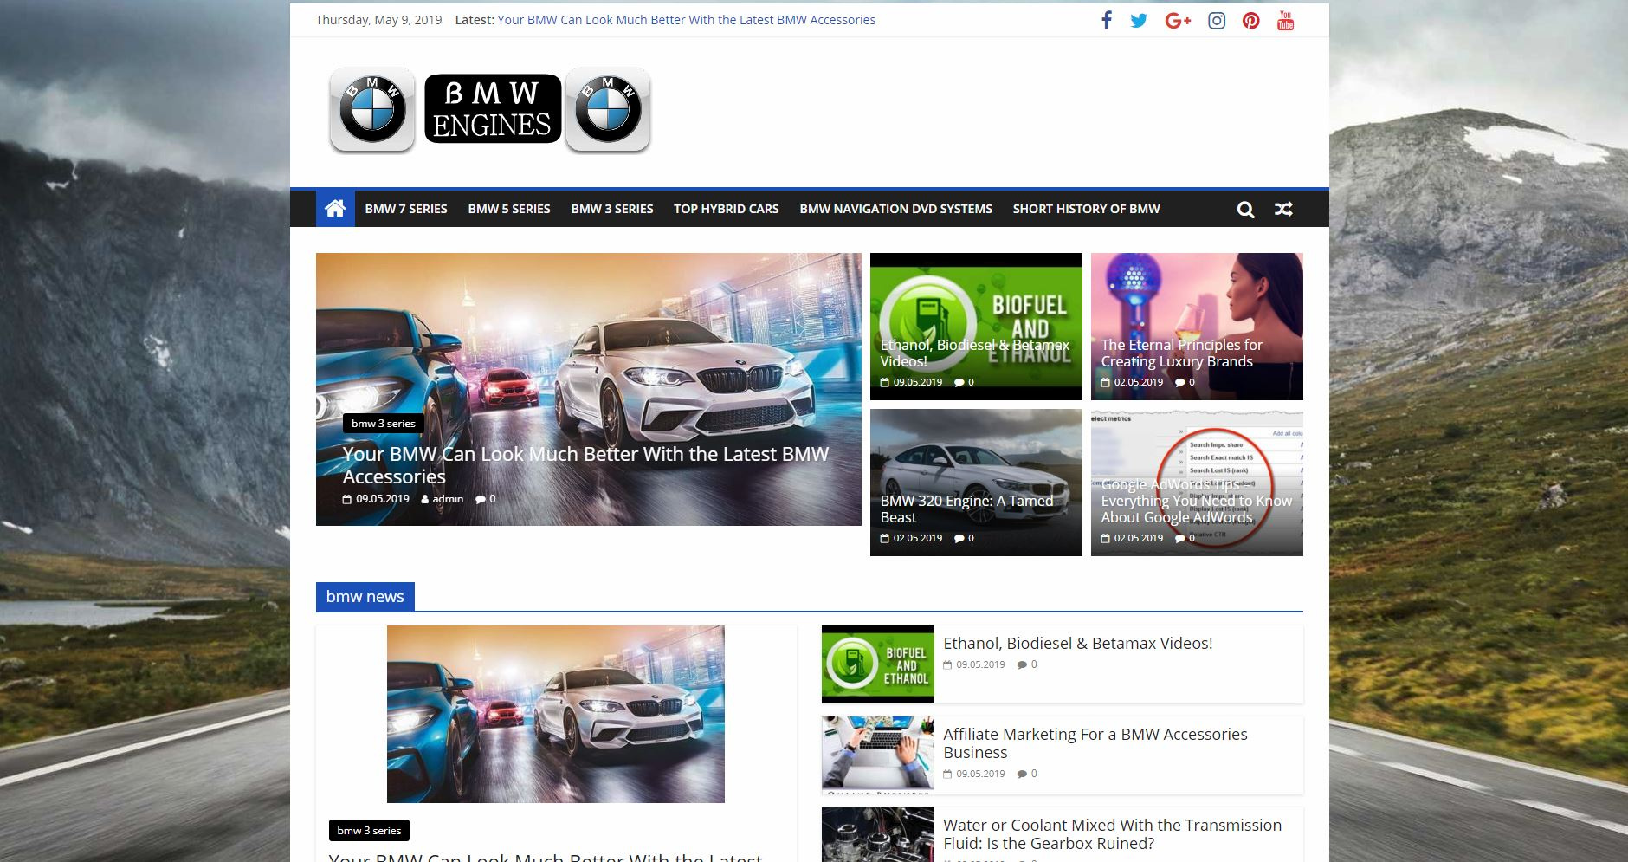Click comment bubble on Google AdWords tile
Viewport: 1628px width, 862px height.
click(x=1179, y=538)
